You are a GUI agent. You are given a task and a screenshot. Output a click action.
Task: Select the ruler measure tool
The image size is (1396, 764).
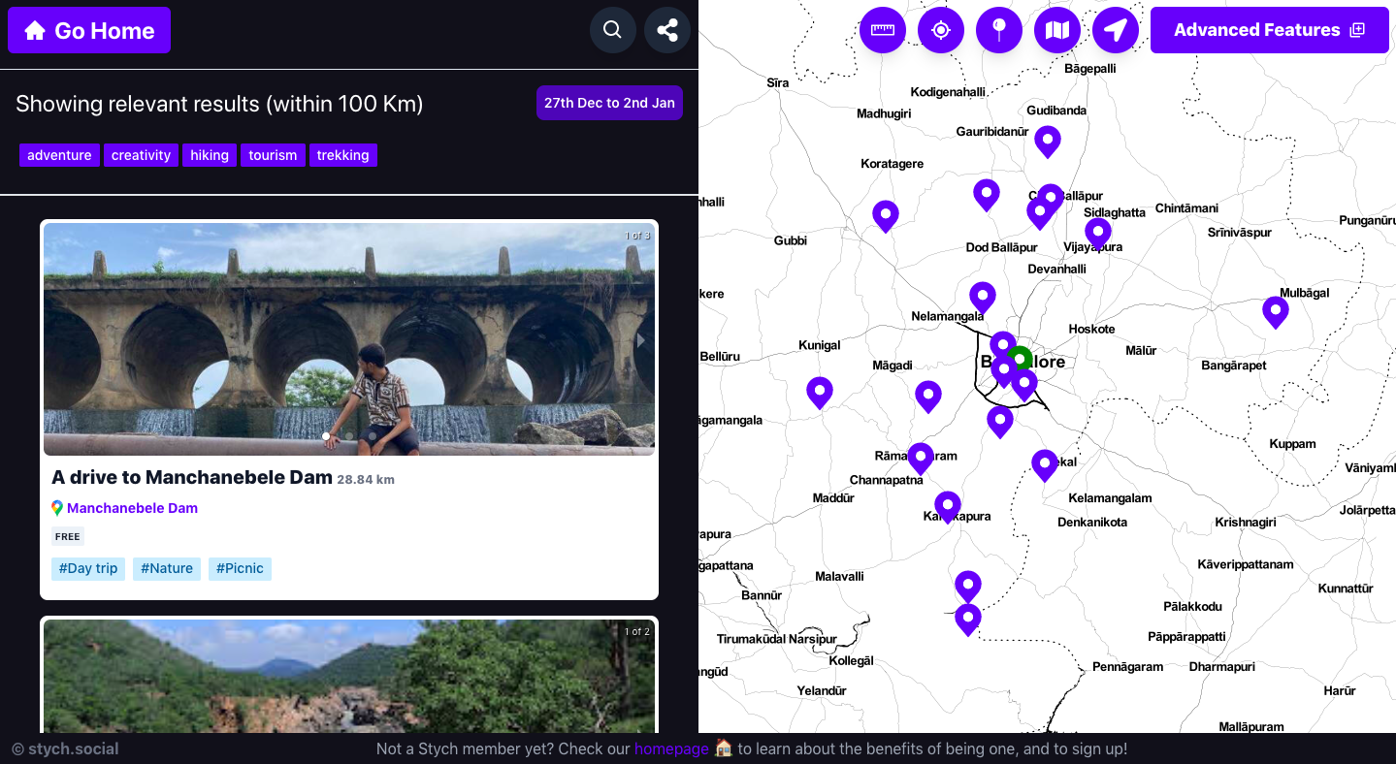click(x=883, y=30)
